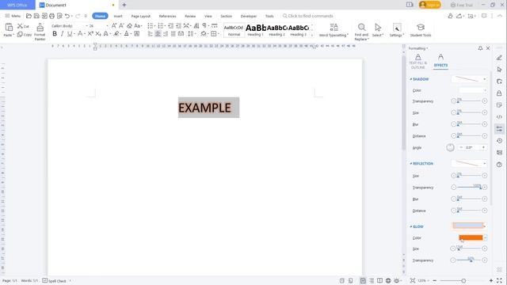Open the Menu button
This screenshot has width=507, height=285.
[13, 16]
